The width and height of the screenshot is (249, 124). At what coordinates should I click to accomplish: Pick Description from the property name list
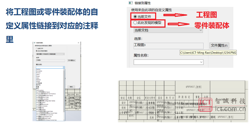click(x=39, y=71)
